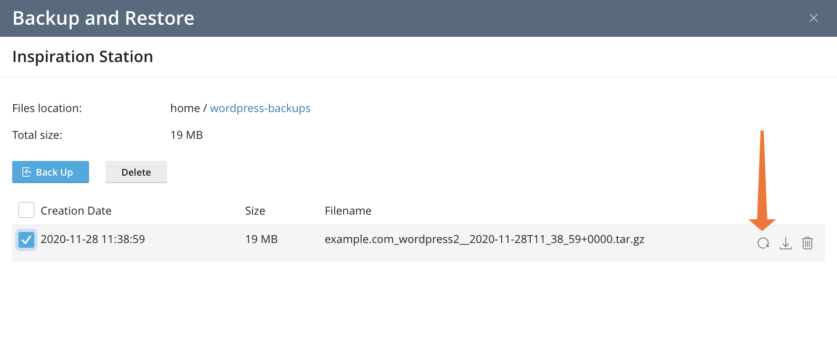Screen dimensions: 837x364
Task: Delete the backup using its trash icon
Action: click(x=807, y=243)
